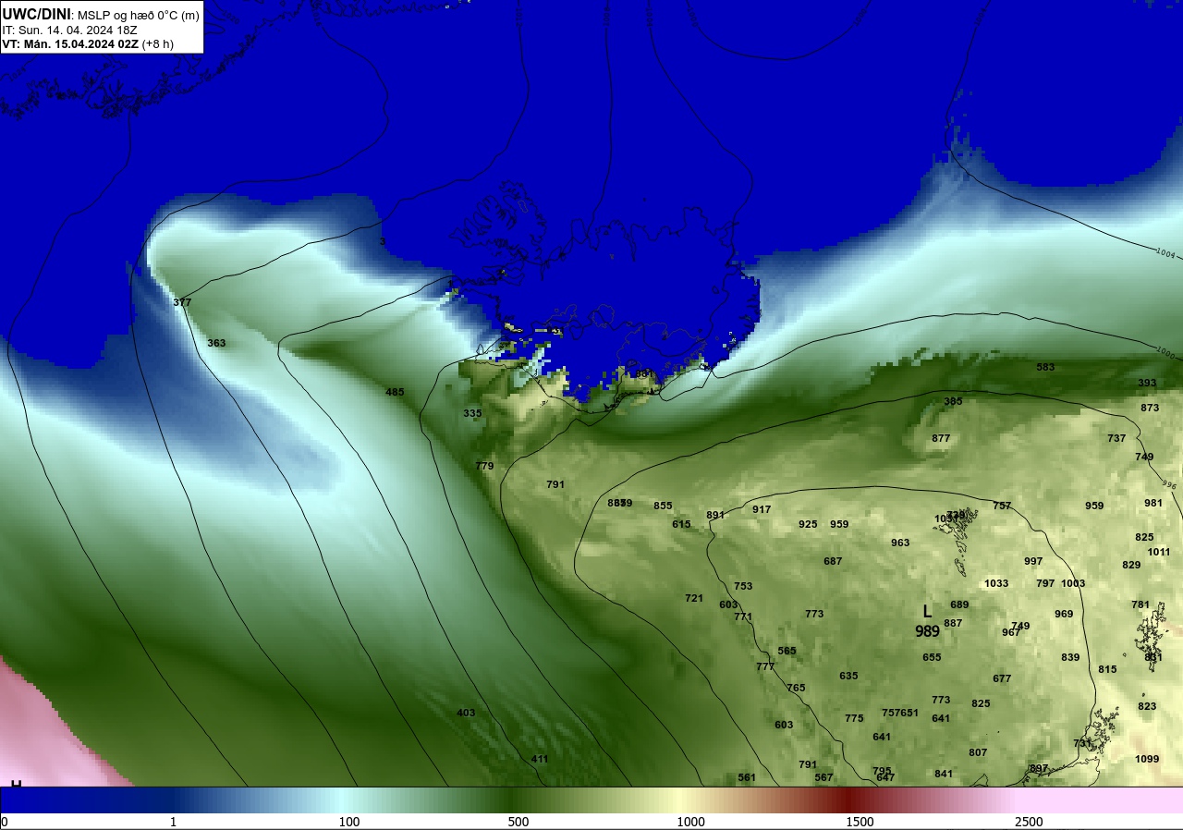The width and height of the screenshot is (1183, 830).
Task: Click the 815 height value
Action: [1107, 669]
